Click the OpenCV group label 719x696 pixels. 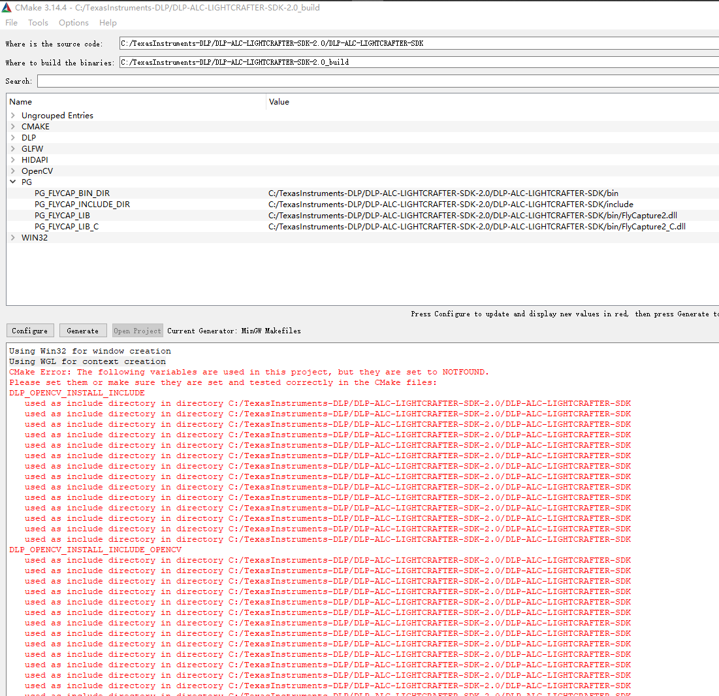pyautogui.click(x=37, y=171)
